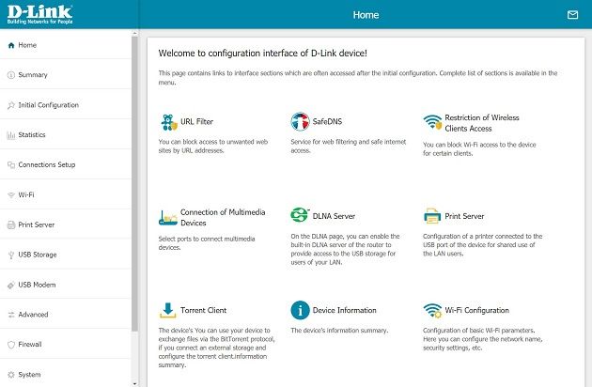Viewport: 592px width, 387px height.
Task: Open the DLNA Server link
Action: point(334,216)
